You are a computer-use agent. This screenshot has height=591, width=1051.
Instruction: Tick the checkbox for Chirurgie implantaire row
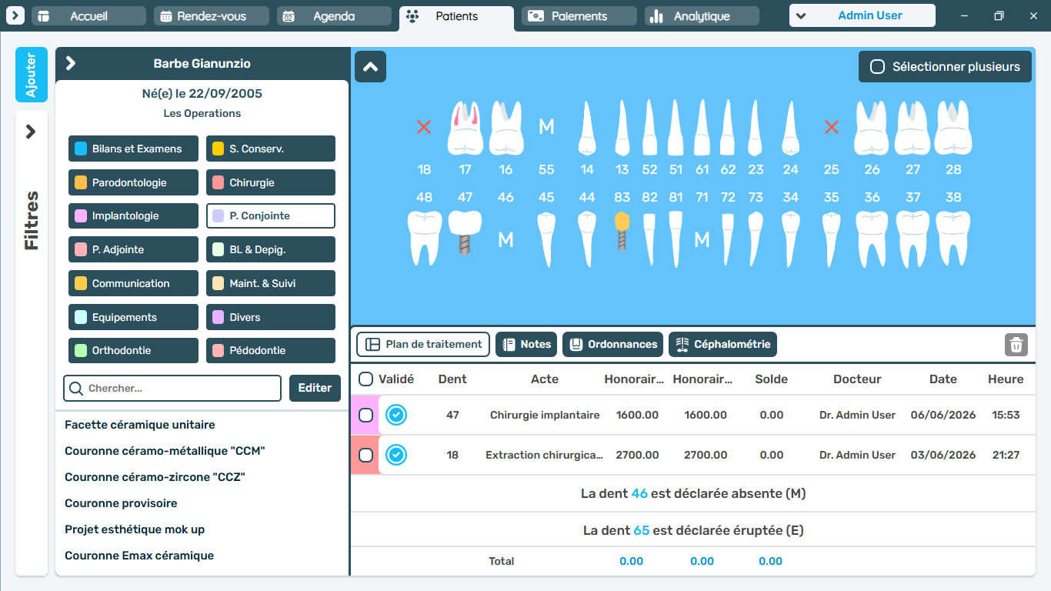(366, 415)
